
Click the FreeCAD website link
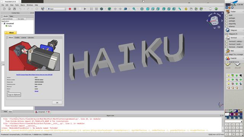tap(34, 75)
